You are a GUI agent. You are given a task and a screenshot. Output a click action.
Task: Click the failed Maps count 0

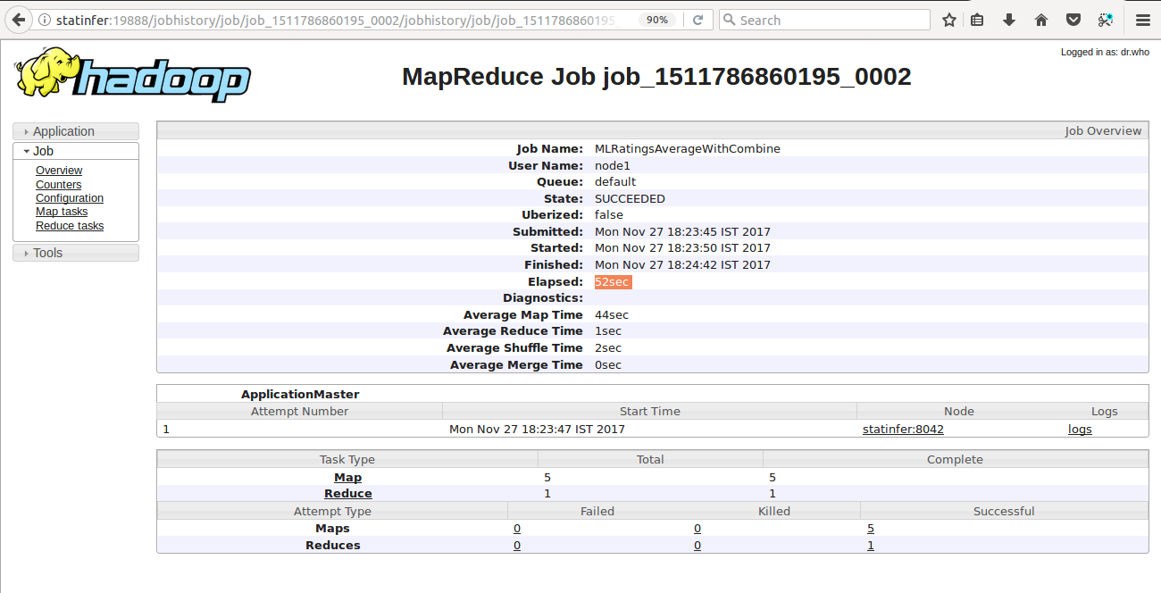pyautogui.click(x=517, y=529)
